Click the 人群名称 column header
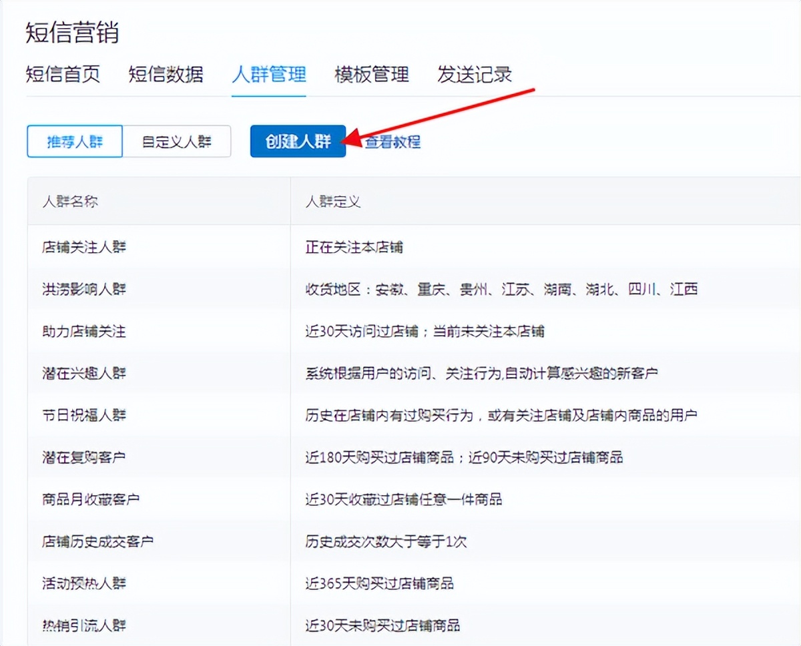The width and height of the screenshot is (801, 646). click(70, 201)
